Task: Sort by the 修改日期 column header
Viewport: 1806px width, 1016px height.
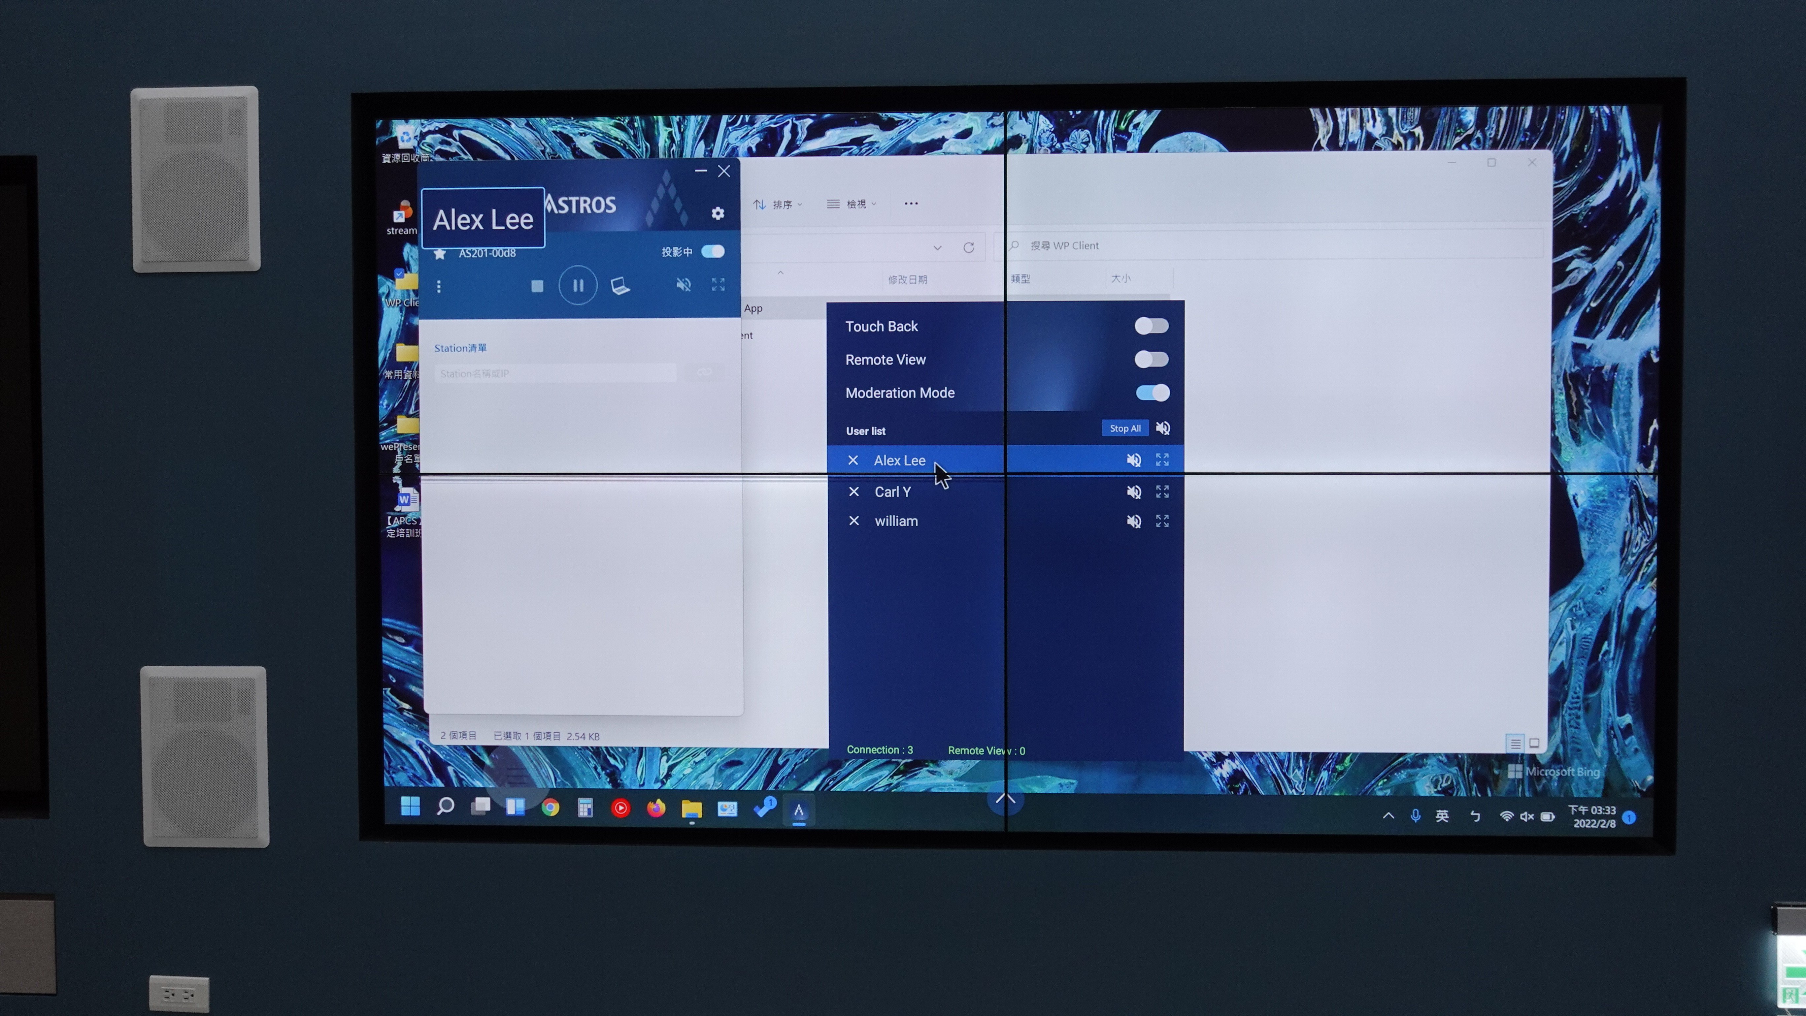Action: 907,280
